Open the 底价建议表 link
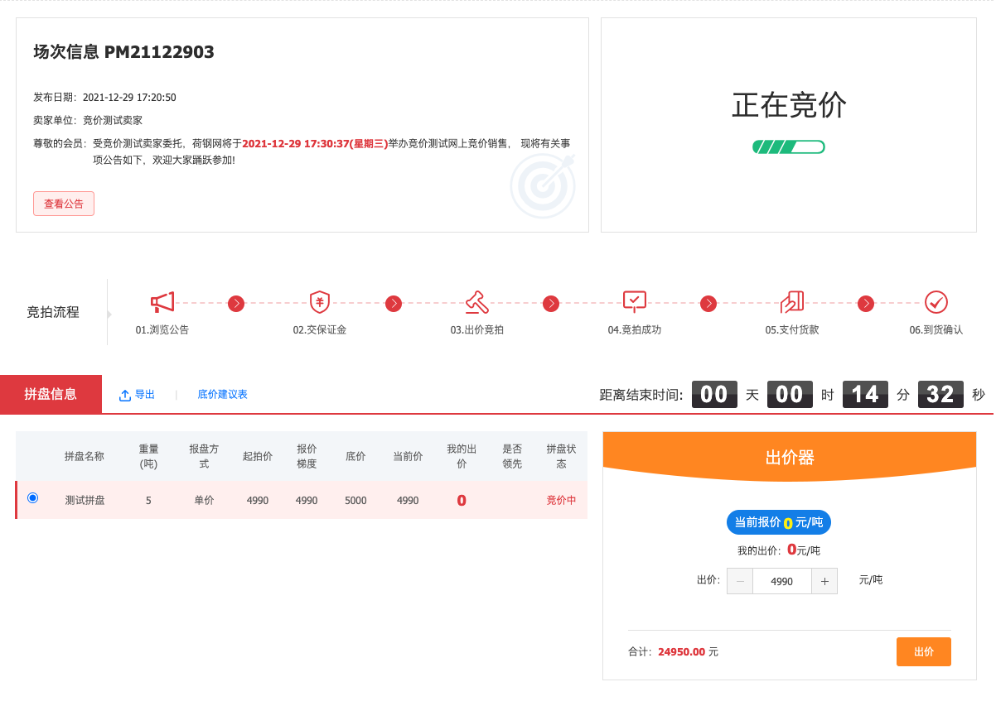Image resolution: width=996 pixels, height=706 pixels. (x=222, y=395)
